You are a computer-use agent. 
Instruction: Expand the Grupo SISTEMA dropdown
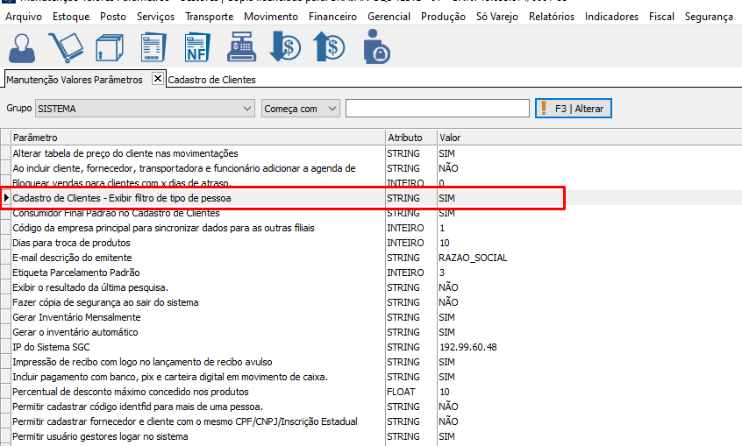pyautogui.click(x=246, y=109)
